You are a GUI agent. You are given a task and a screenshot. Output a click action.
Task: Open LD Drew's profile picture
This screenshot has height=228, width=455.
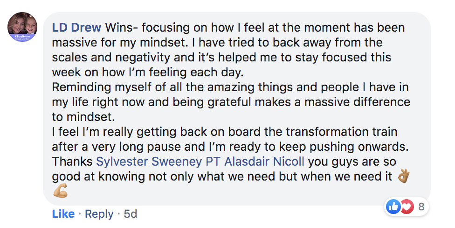point(22,27)
